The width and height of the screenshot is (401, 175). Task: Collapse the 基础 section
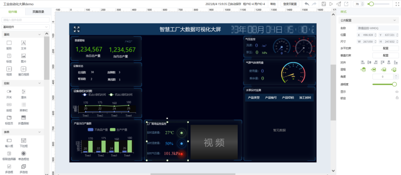point(39,35)
